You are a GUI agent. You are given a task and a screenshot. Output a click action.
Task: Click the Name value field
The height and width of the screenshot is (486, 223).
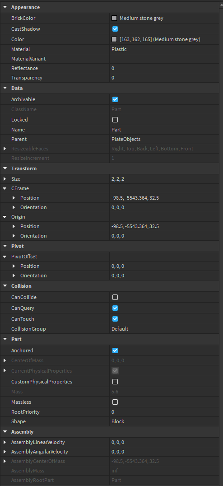click(x=166, y=130)
